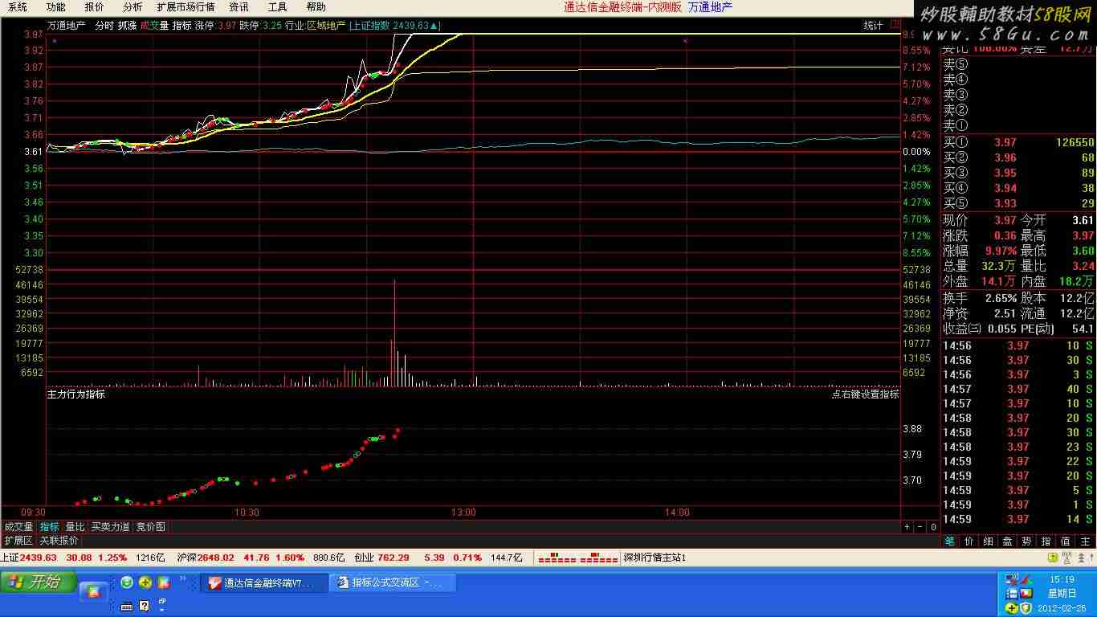Switch to the 指标 tab
1097x617 pixels.
pos(50,527)
